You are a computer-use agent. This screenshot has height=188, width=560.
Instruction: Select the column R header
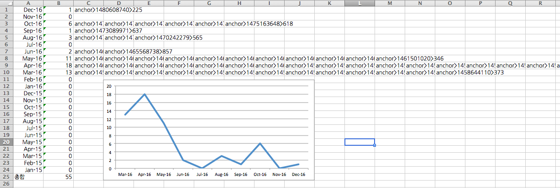541,3
